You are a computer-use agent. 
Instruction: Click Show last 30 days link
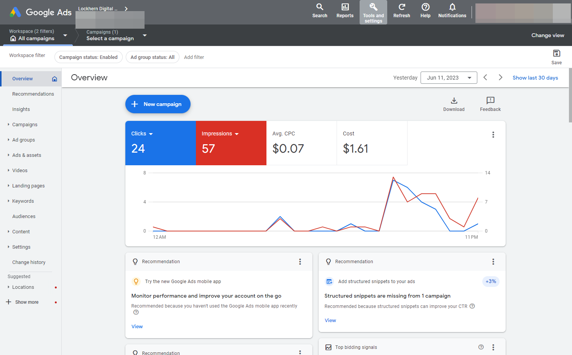[535, 78]
